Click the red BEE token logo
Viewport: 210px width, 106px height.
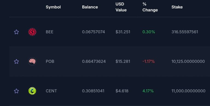pos(32,32)
